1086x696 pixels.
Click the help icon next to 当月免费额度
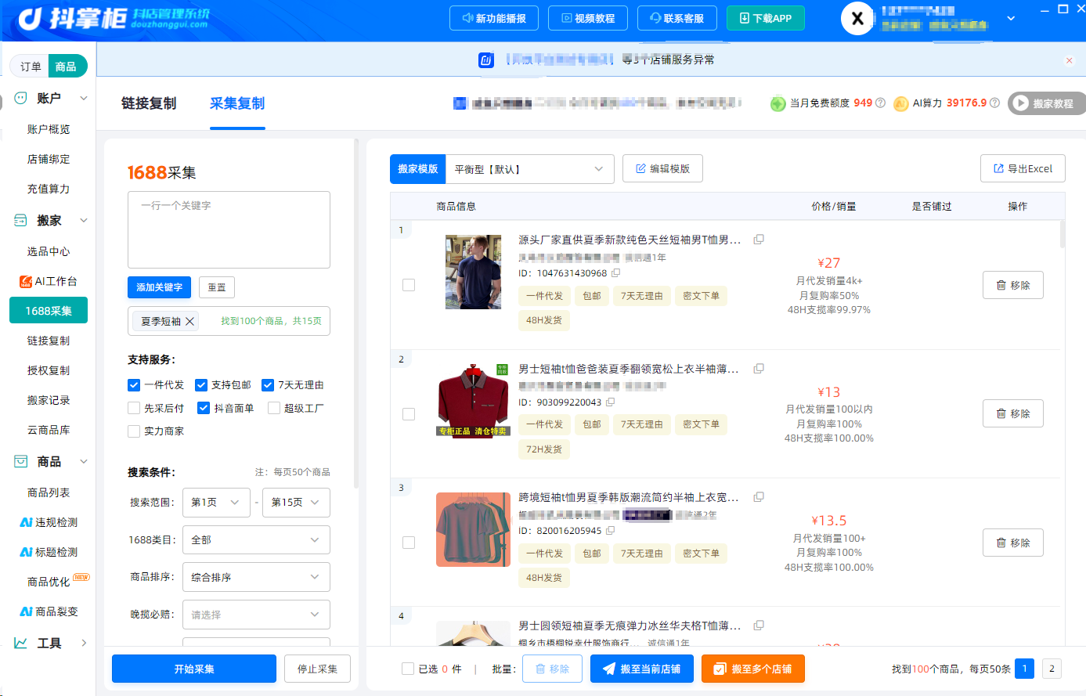[880, 103]
